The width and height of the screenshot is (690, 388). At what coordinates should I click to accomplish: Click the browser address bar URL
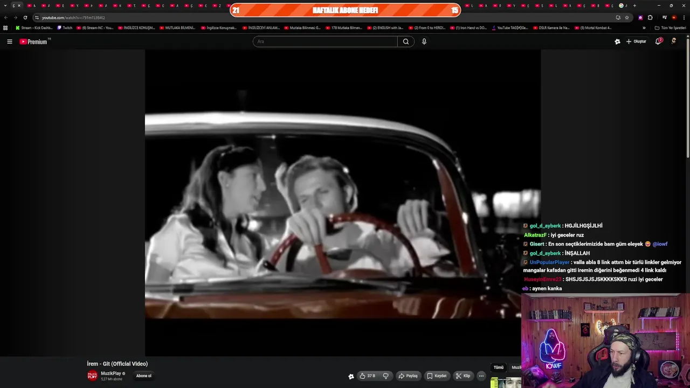(x=73, y=17)
